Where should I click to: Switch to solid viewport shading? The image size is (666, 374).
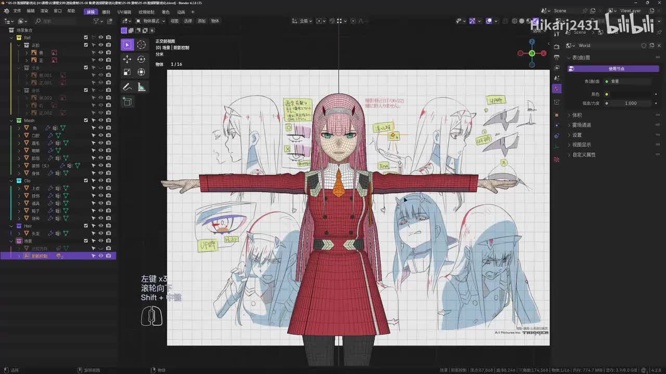point(522,21)
